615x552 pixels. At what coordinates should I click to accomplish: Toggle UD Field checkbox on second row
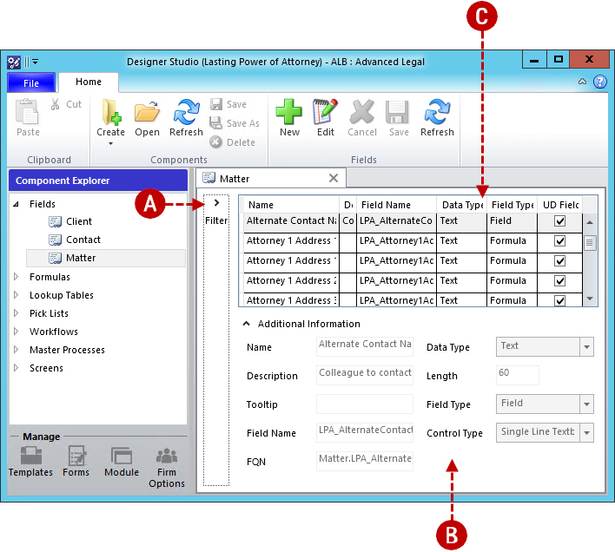(560, 241)
